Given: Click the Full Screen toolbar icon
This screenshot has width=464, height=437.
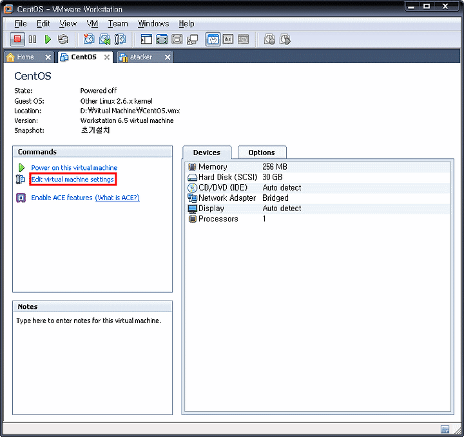Looking at the screenshot, I should click(x=162, y=39).
